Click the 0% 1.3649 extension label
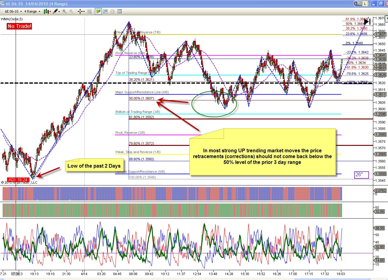 [354, 43]
